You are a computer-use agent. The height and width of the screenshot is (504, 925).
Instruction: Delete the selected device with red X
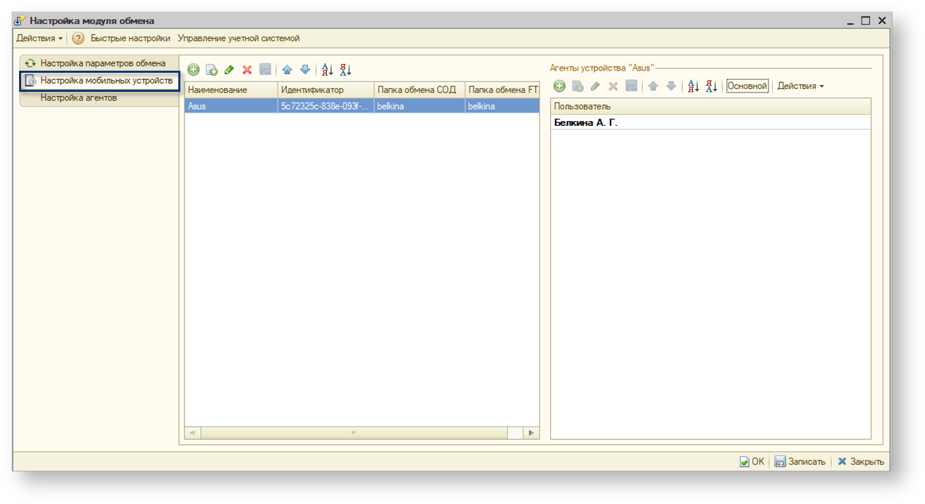pyautogui.click(x=247, y=69)
